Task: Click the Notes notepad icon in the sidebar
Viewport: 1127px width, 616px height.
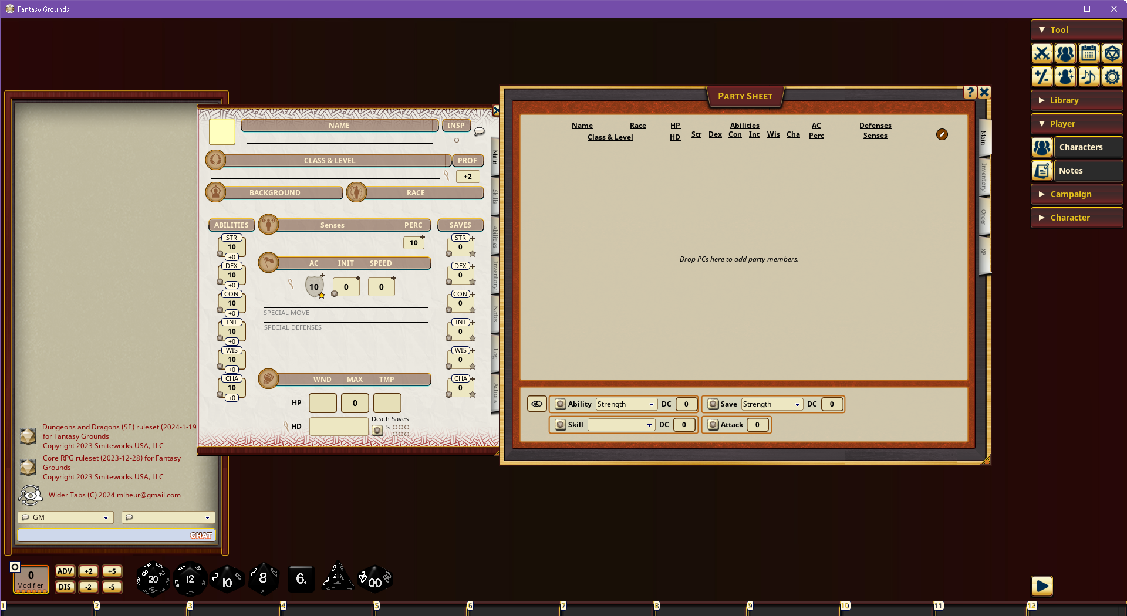Action: pyautogui.click(x=1042, y=171)
